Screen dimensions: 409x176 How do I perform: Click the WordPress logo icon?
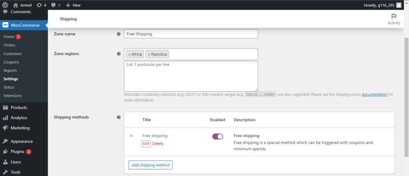click(5, 5)
